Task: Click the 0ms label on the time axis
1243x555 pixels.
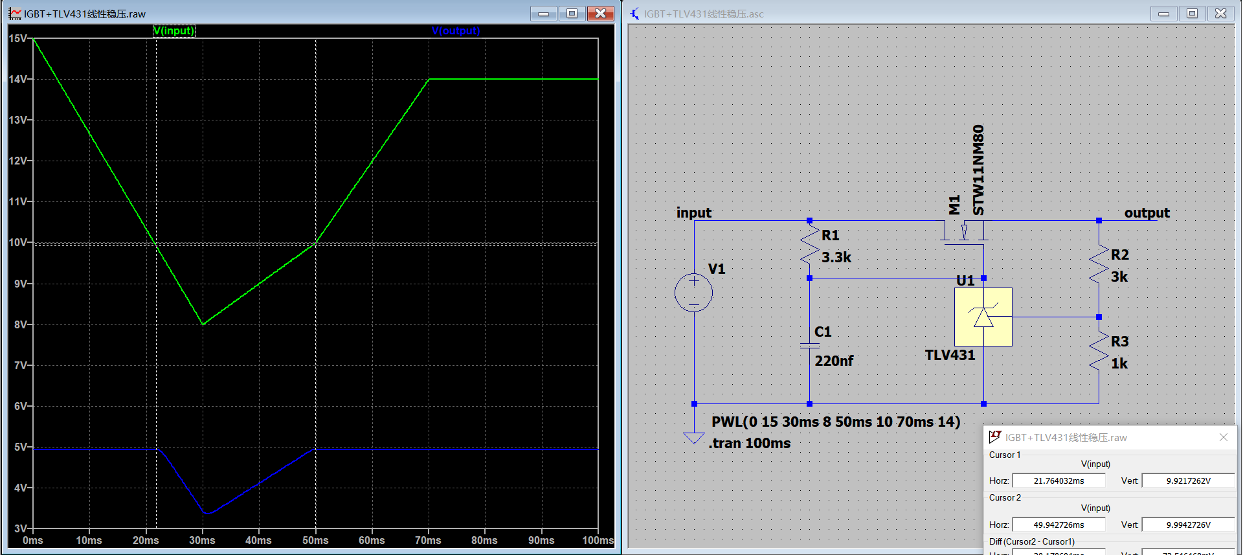Action: tap(33, 540)
